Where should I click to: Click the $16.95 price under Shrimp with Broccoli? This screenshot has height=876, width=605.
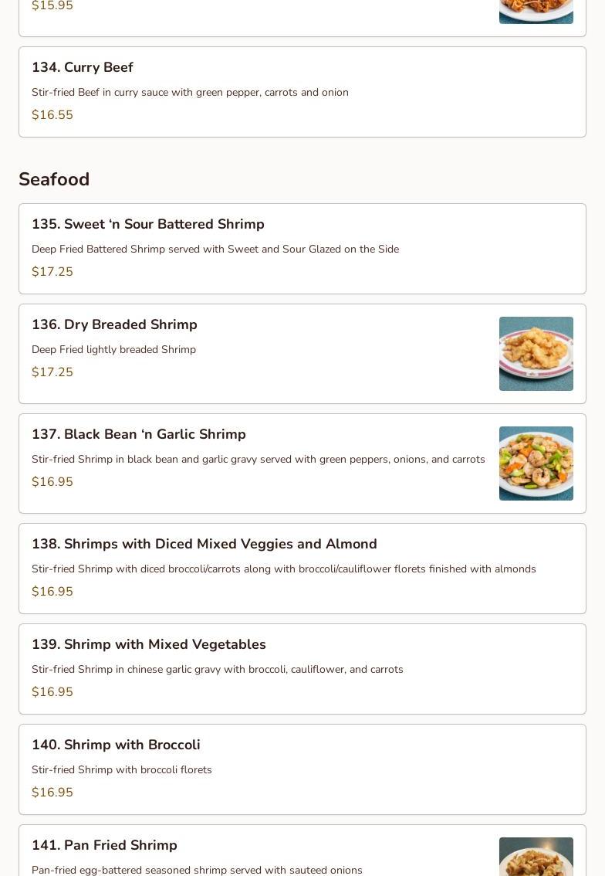52,793
